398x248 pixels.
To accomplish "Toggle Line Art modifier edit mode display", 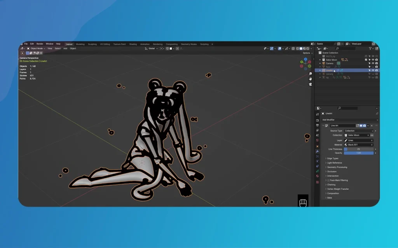I will [358, 126].
